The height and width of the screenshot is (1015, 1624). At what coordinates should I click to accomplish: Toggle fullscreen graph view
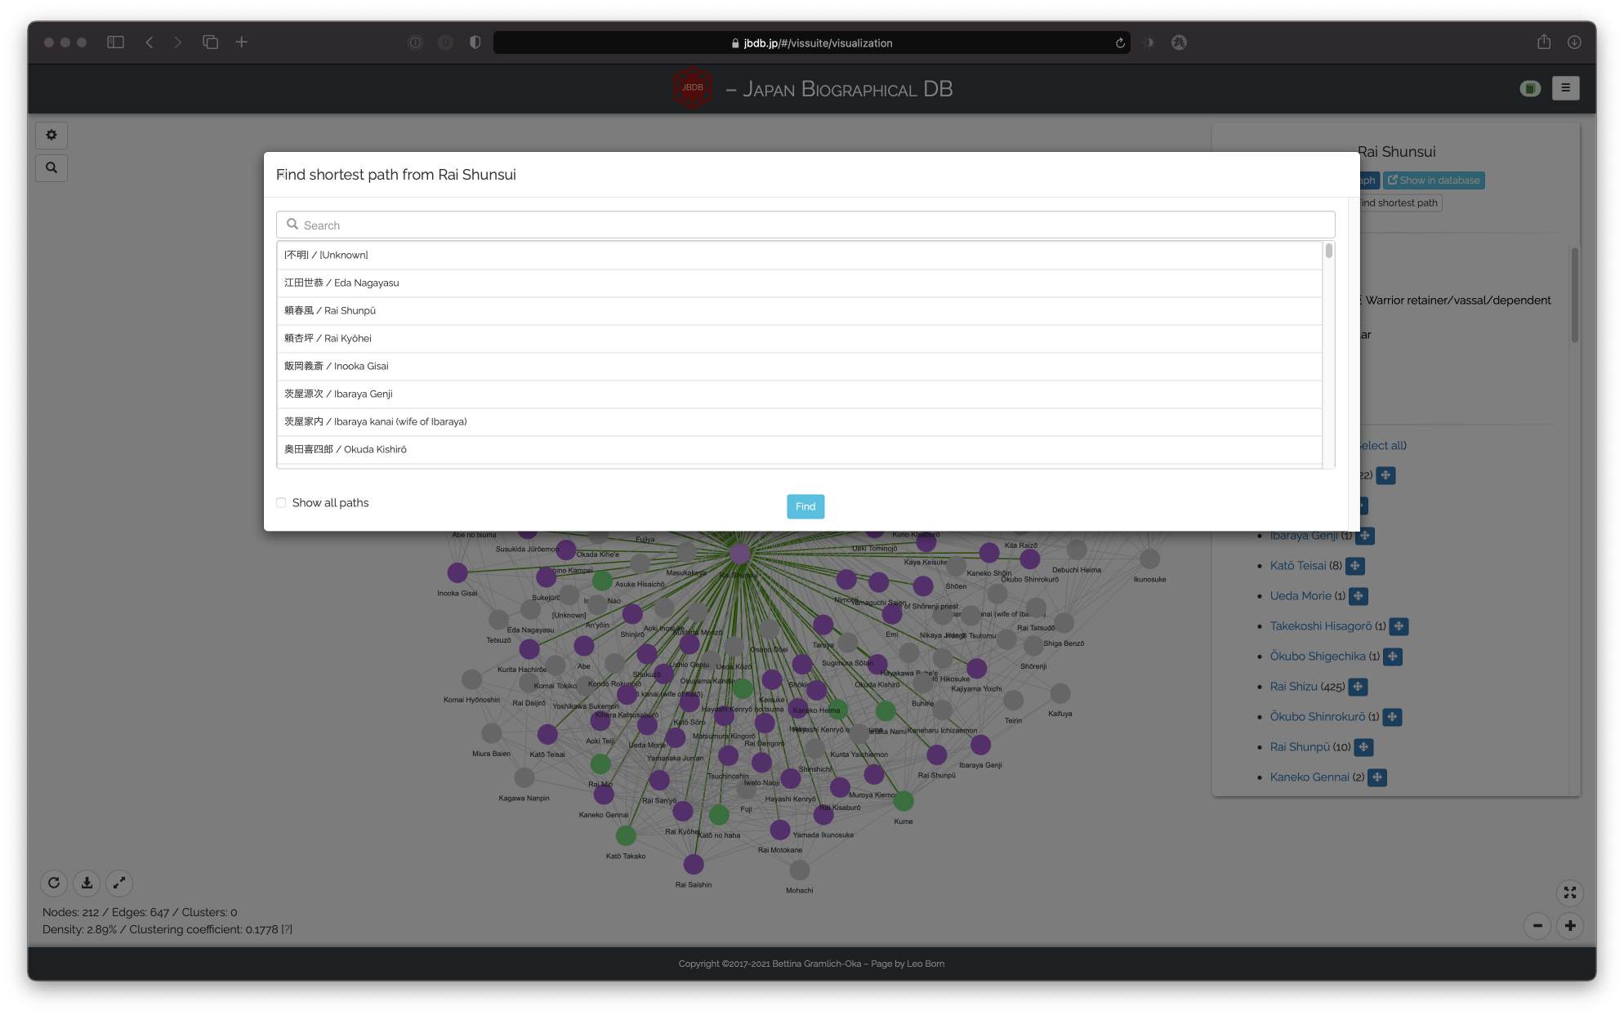tap(1570, 893)
